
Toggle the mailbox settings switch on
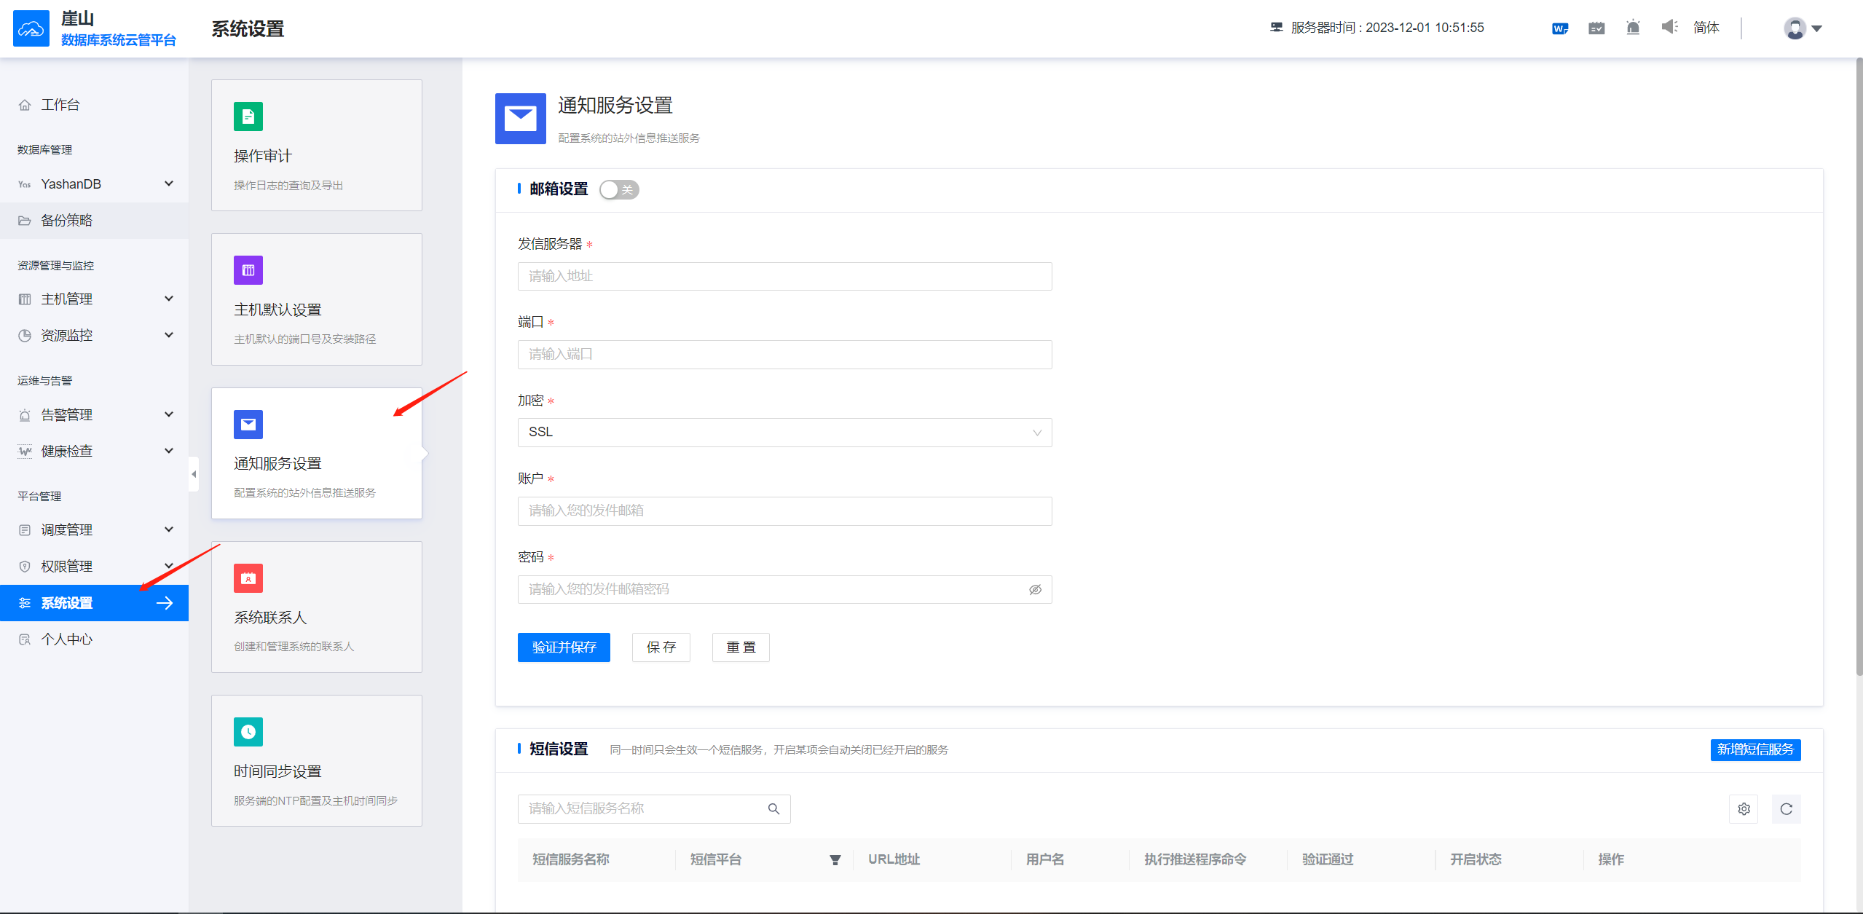pos(619,189)
